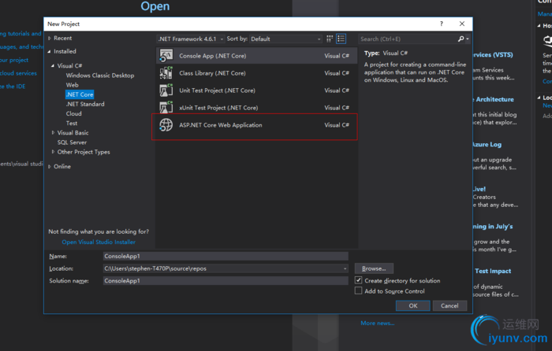
Task: Select Unit Test Project (.NET Core) text
Action: 217,91
